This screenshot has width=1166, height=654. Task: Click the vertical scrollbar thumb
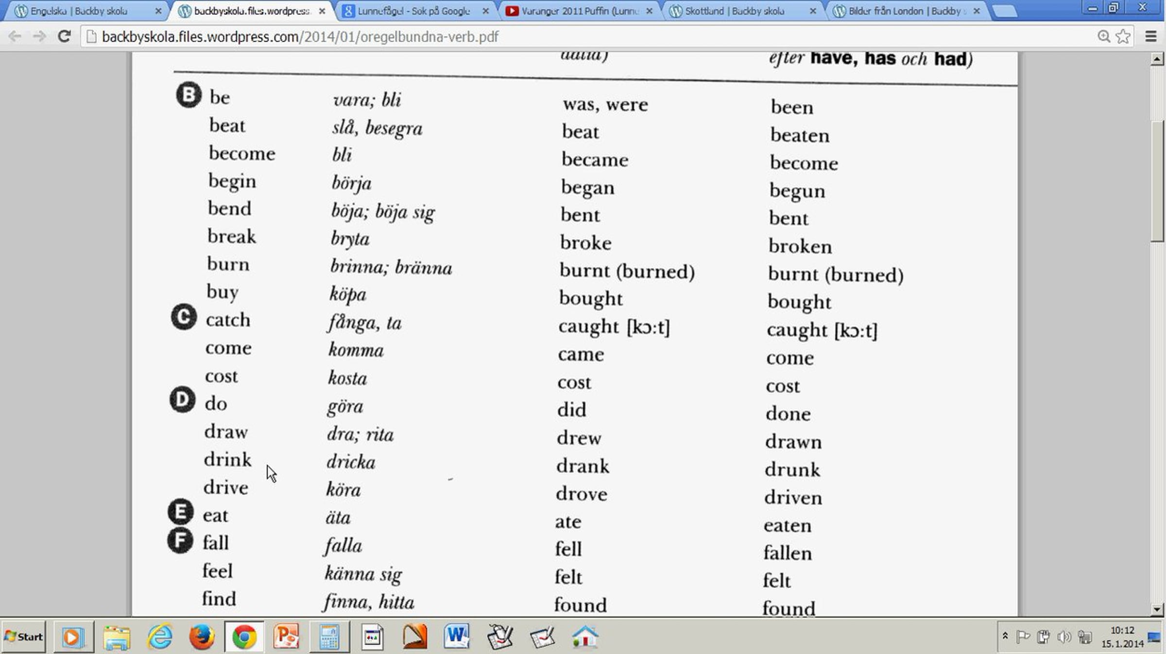[x=1157, y=180]
